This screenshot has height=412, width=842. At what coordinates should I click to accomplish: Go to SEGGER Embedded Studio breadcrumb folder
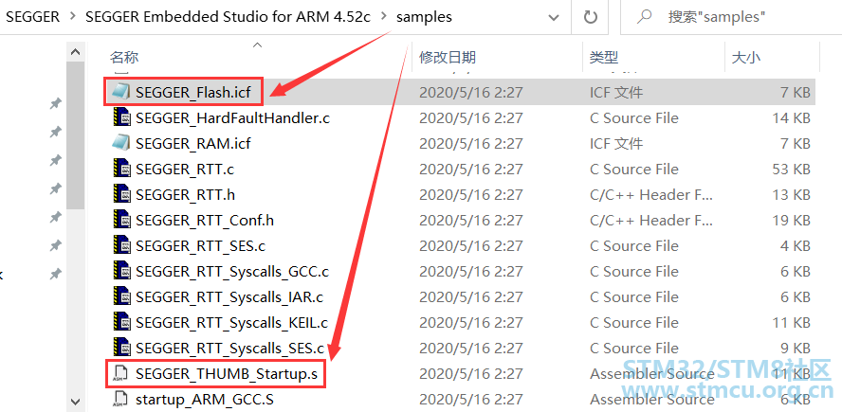coord(229,17)
